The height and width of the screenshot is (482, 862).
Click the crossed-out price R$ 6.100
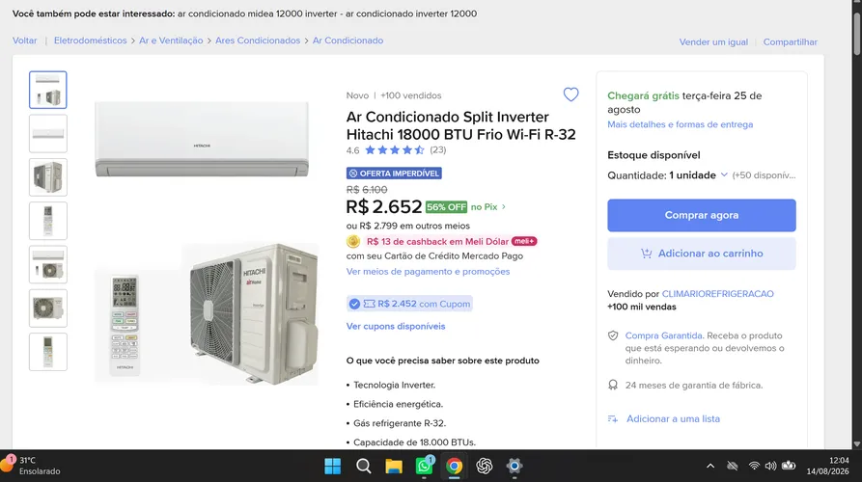(x=367, y=189)
